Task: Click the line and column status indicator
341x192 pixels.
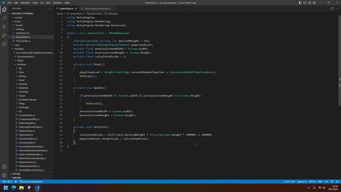Action: click(289, 181)
